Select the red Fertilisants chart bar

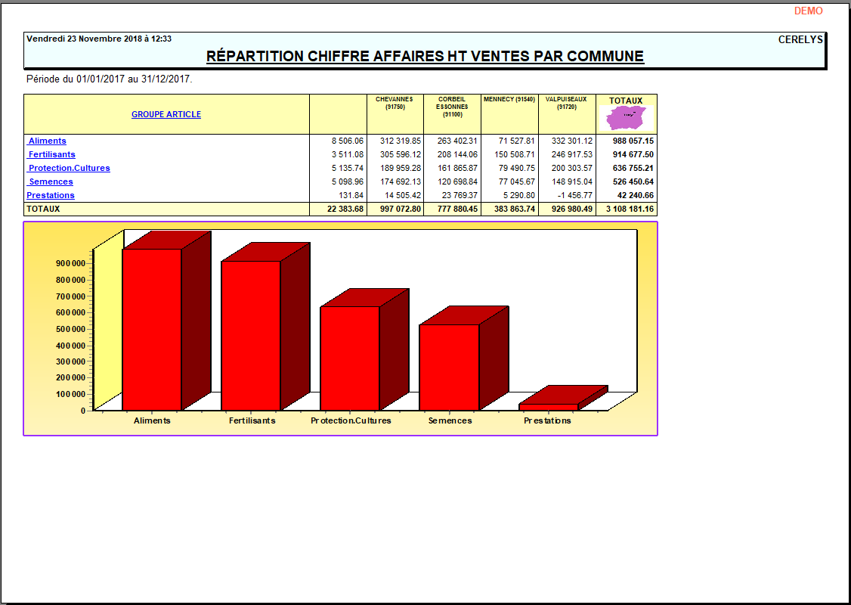click(x=251, y=335)
